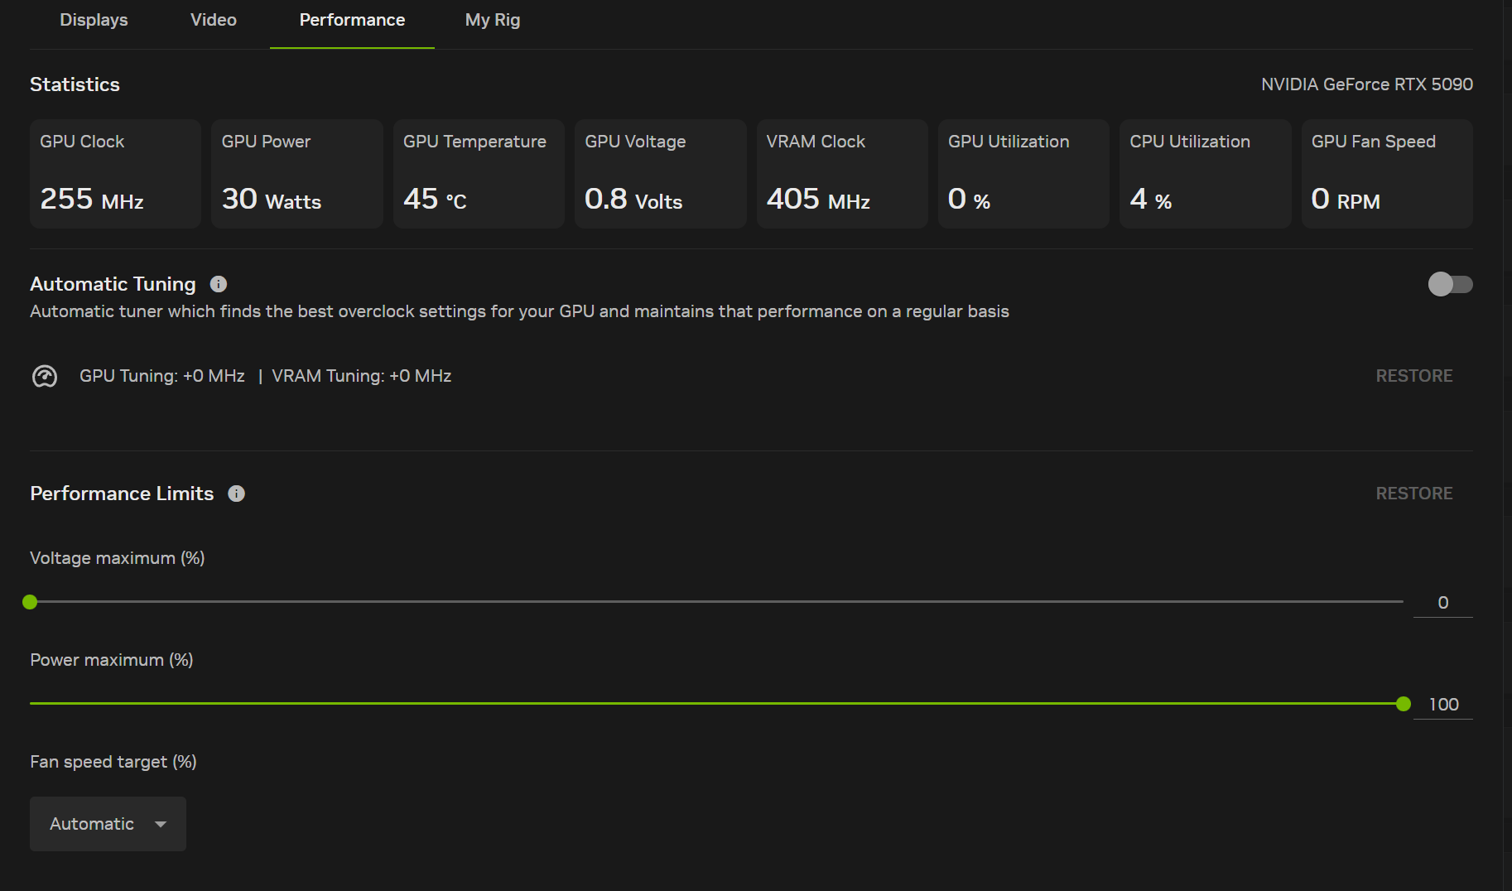This screenshot has width=1512, height=891.
Task: Click the Statistics section heading
Action: (75, 84)
